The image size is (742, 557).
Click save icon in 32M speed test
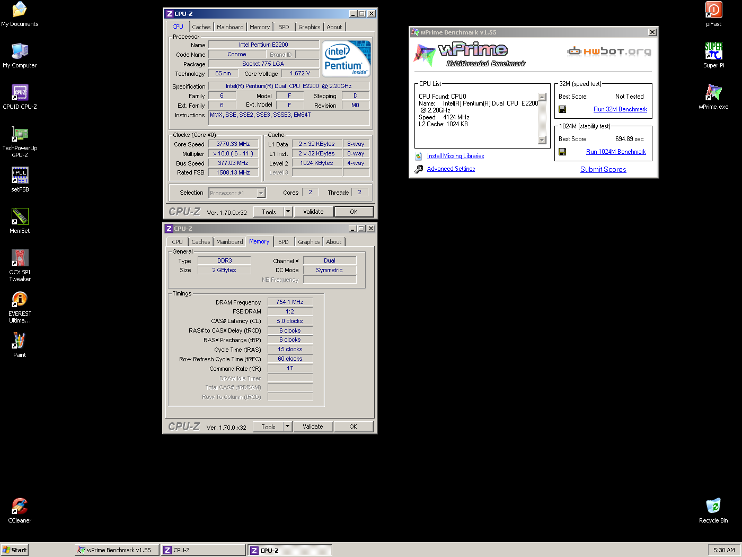[562, 109]
